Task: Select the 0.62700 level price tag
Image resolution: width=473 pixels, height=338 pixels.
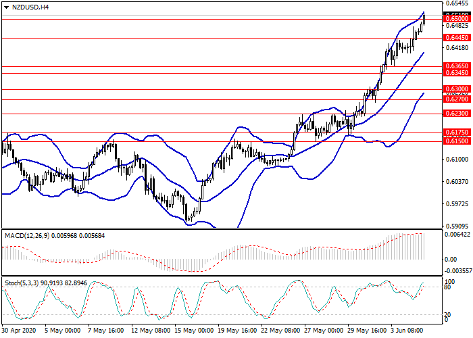Action: [456, 99]
